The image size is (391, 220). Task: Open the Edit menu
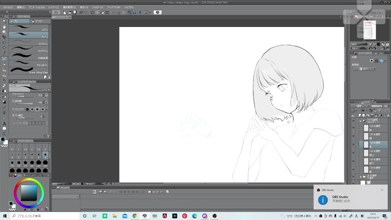coord(21,7)
